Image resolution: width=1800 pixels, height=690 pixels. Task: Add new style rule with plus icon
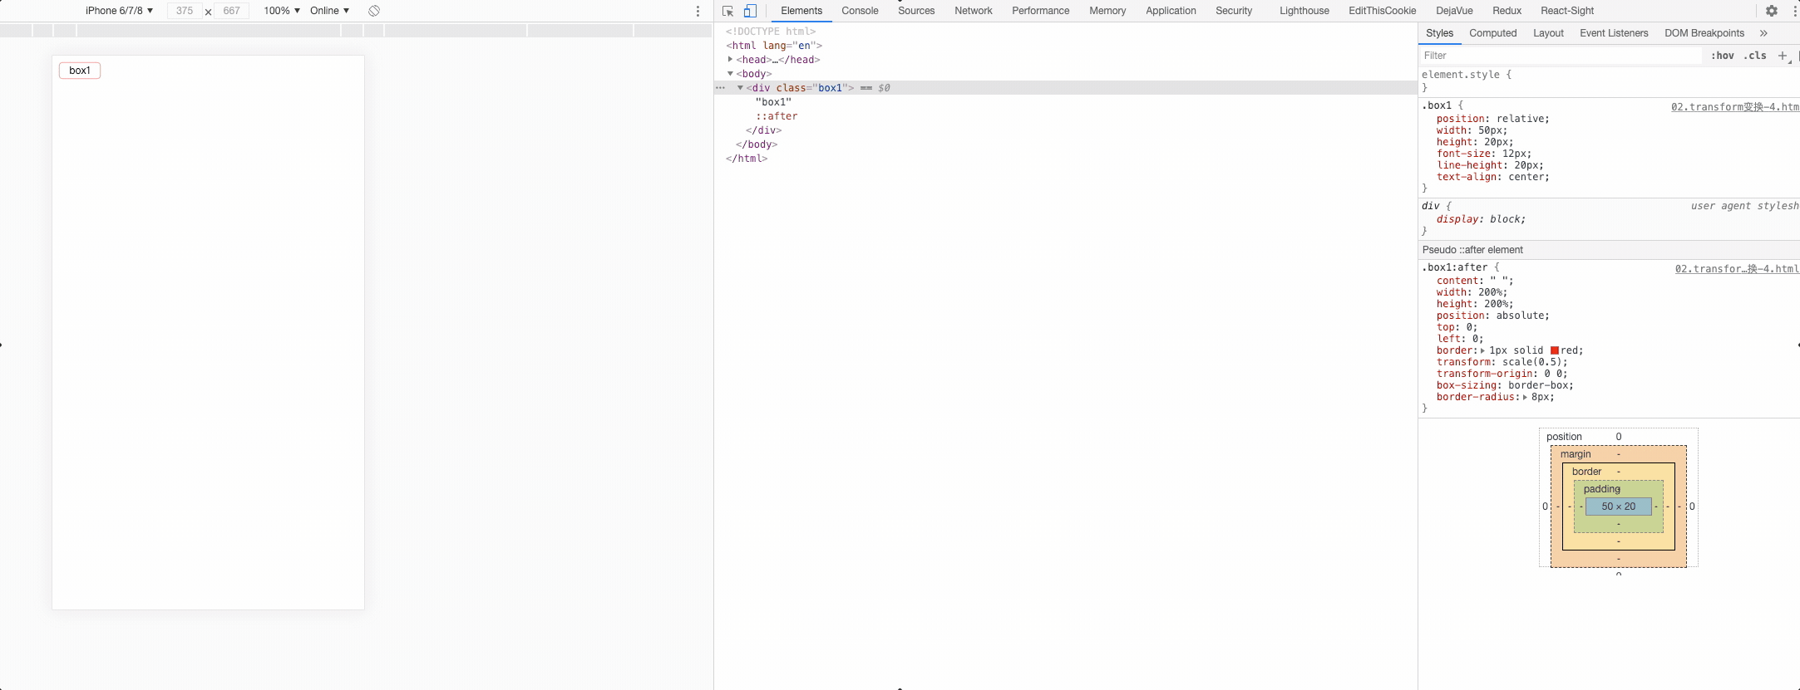(1782, 56)
